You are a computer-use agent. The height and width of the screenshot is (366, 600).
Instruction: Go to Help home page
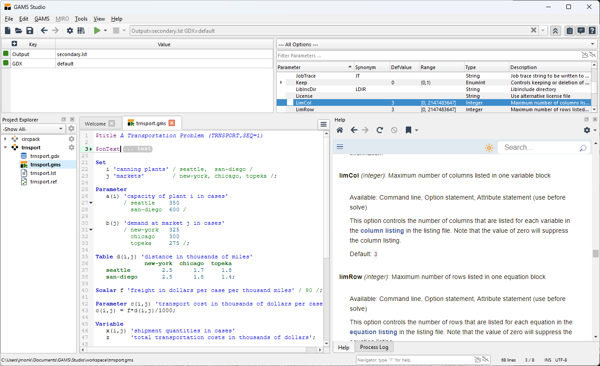340,130
